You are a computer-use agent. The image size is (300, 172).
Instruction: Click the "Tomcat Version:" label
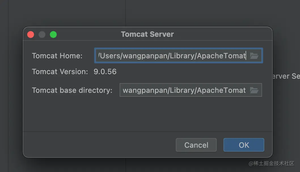[60, 72]
